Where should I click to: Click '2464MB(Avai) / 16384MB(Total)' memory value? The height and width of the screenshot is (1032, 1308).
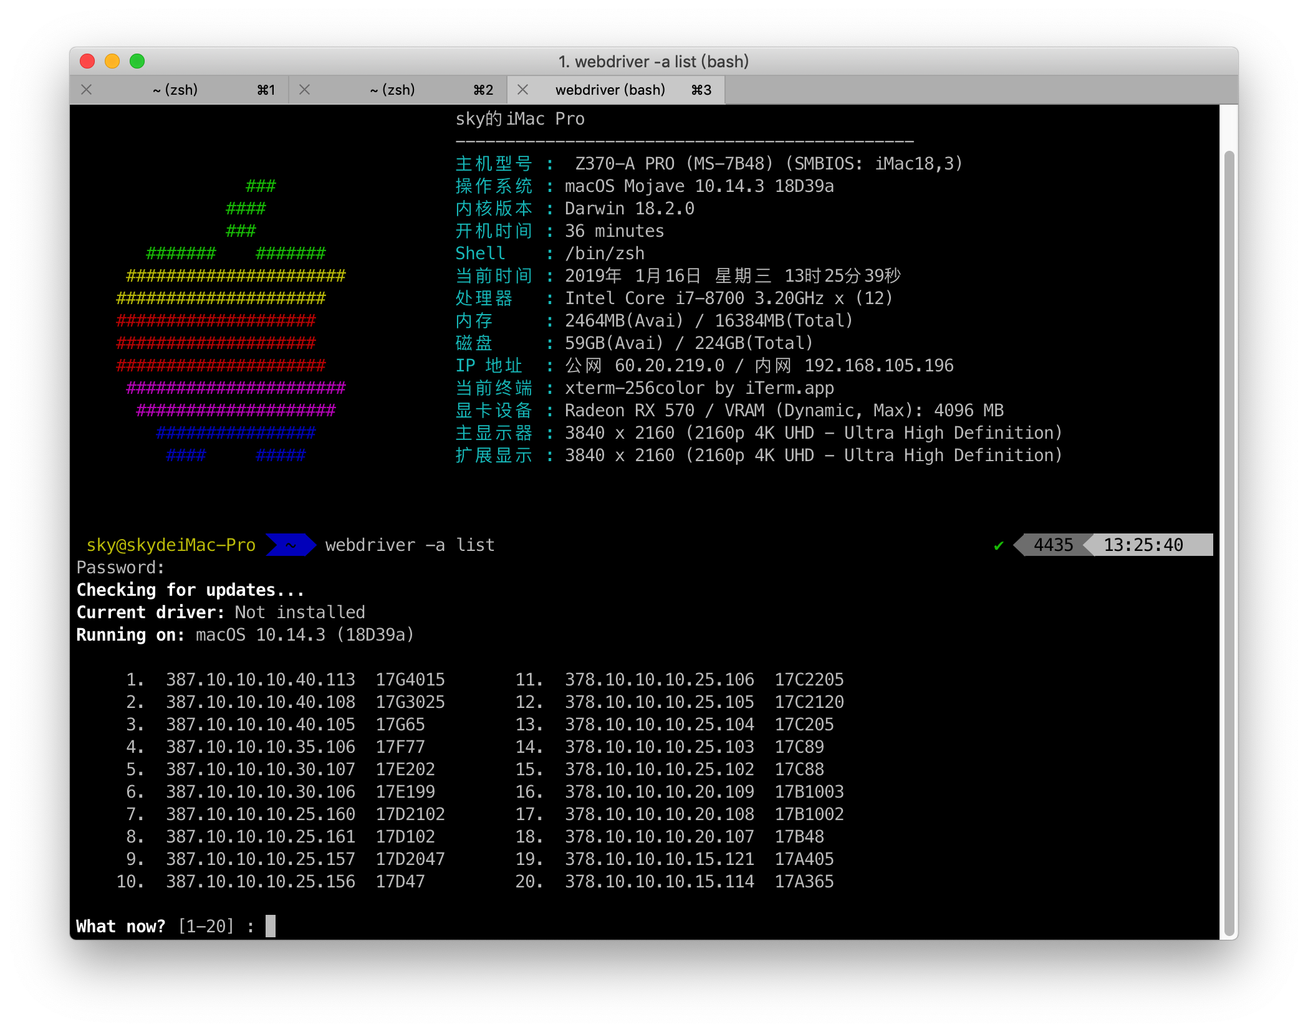[x=709, y=321]
